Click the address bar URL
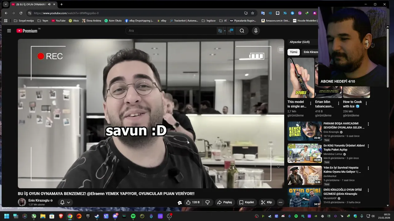 (x=66, y=13)
